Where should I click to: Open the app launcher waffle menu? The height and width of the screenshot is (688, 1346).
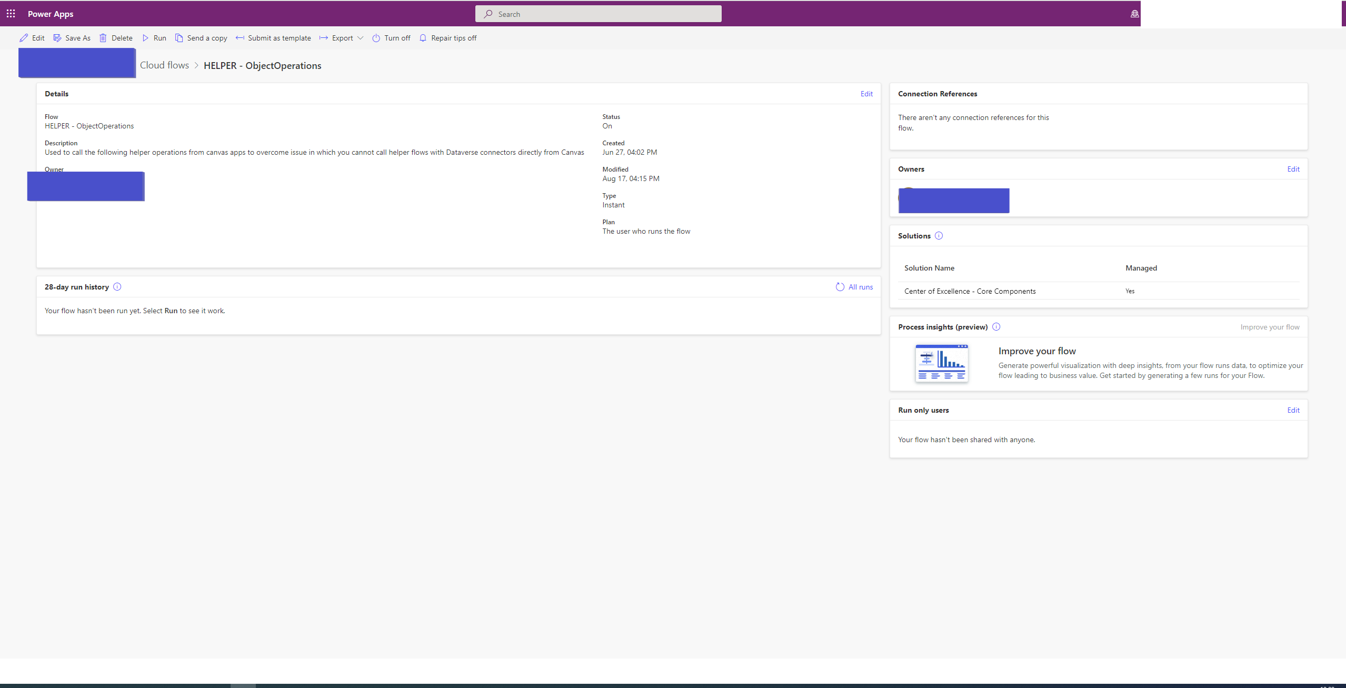(11, 14)
